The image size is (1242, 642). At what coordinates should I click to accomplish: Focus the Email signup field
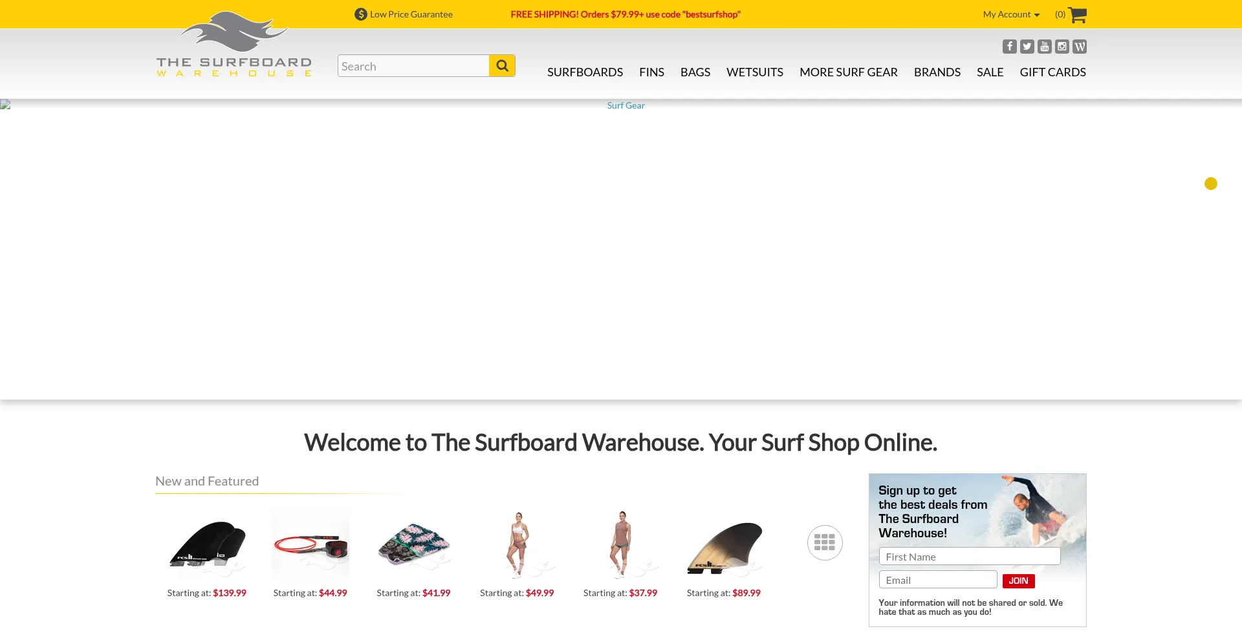938,579
